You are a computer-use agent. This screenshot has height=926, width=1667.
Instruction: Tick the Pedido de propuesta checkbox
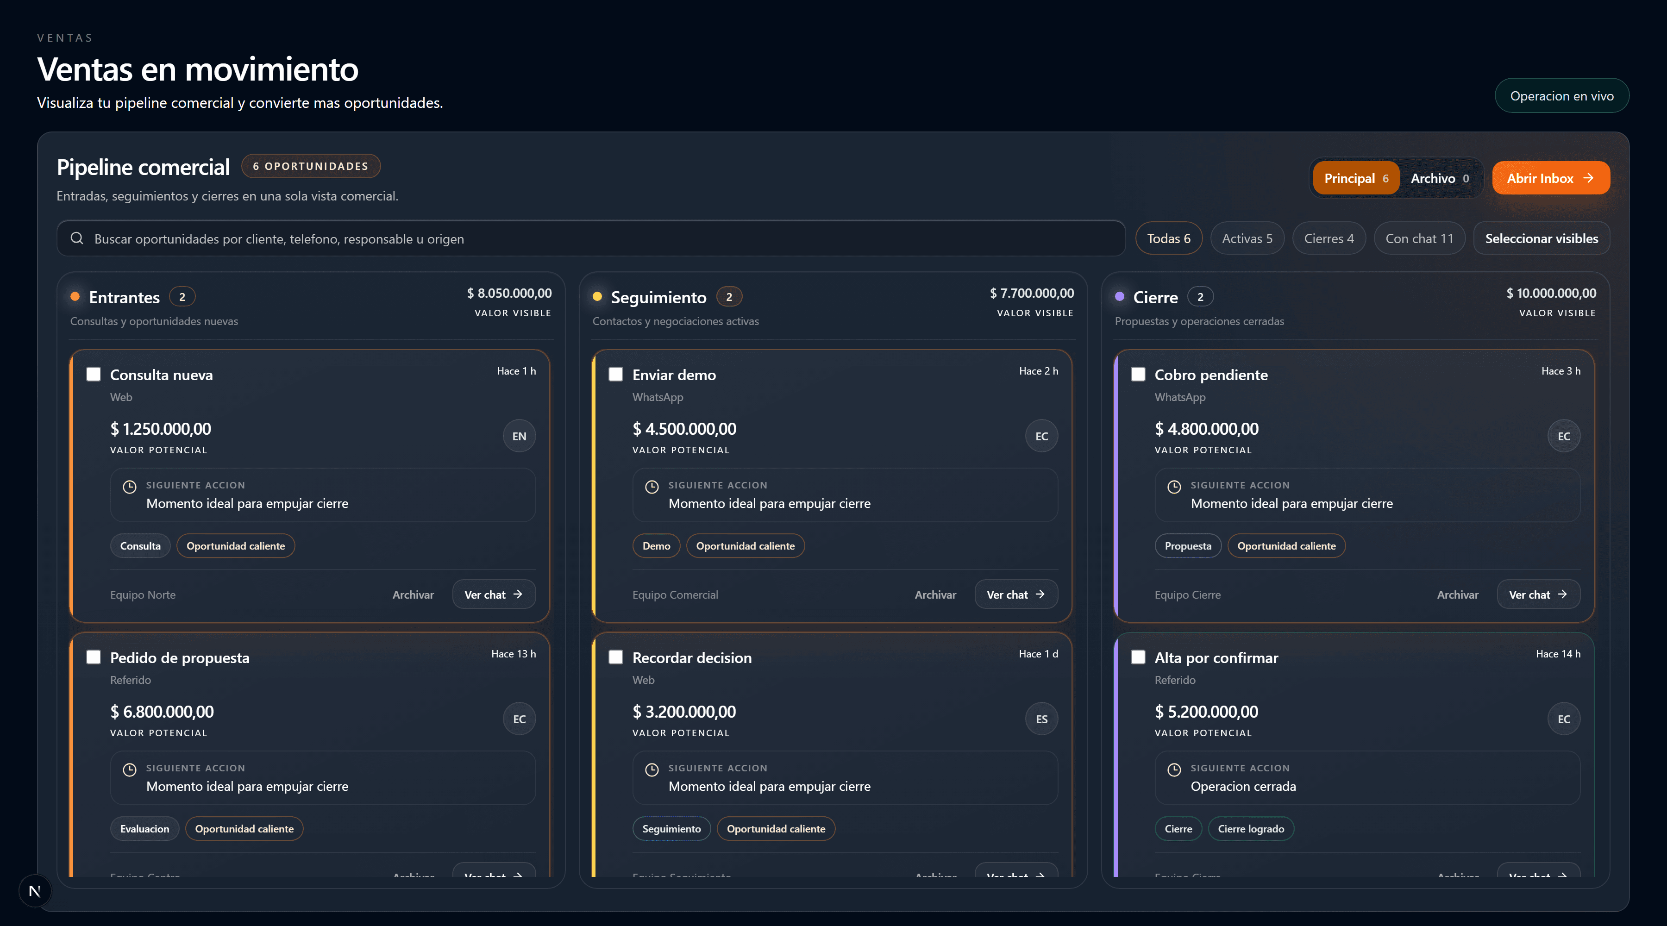pos(94,657)
